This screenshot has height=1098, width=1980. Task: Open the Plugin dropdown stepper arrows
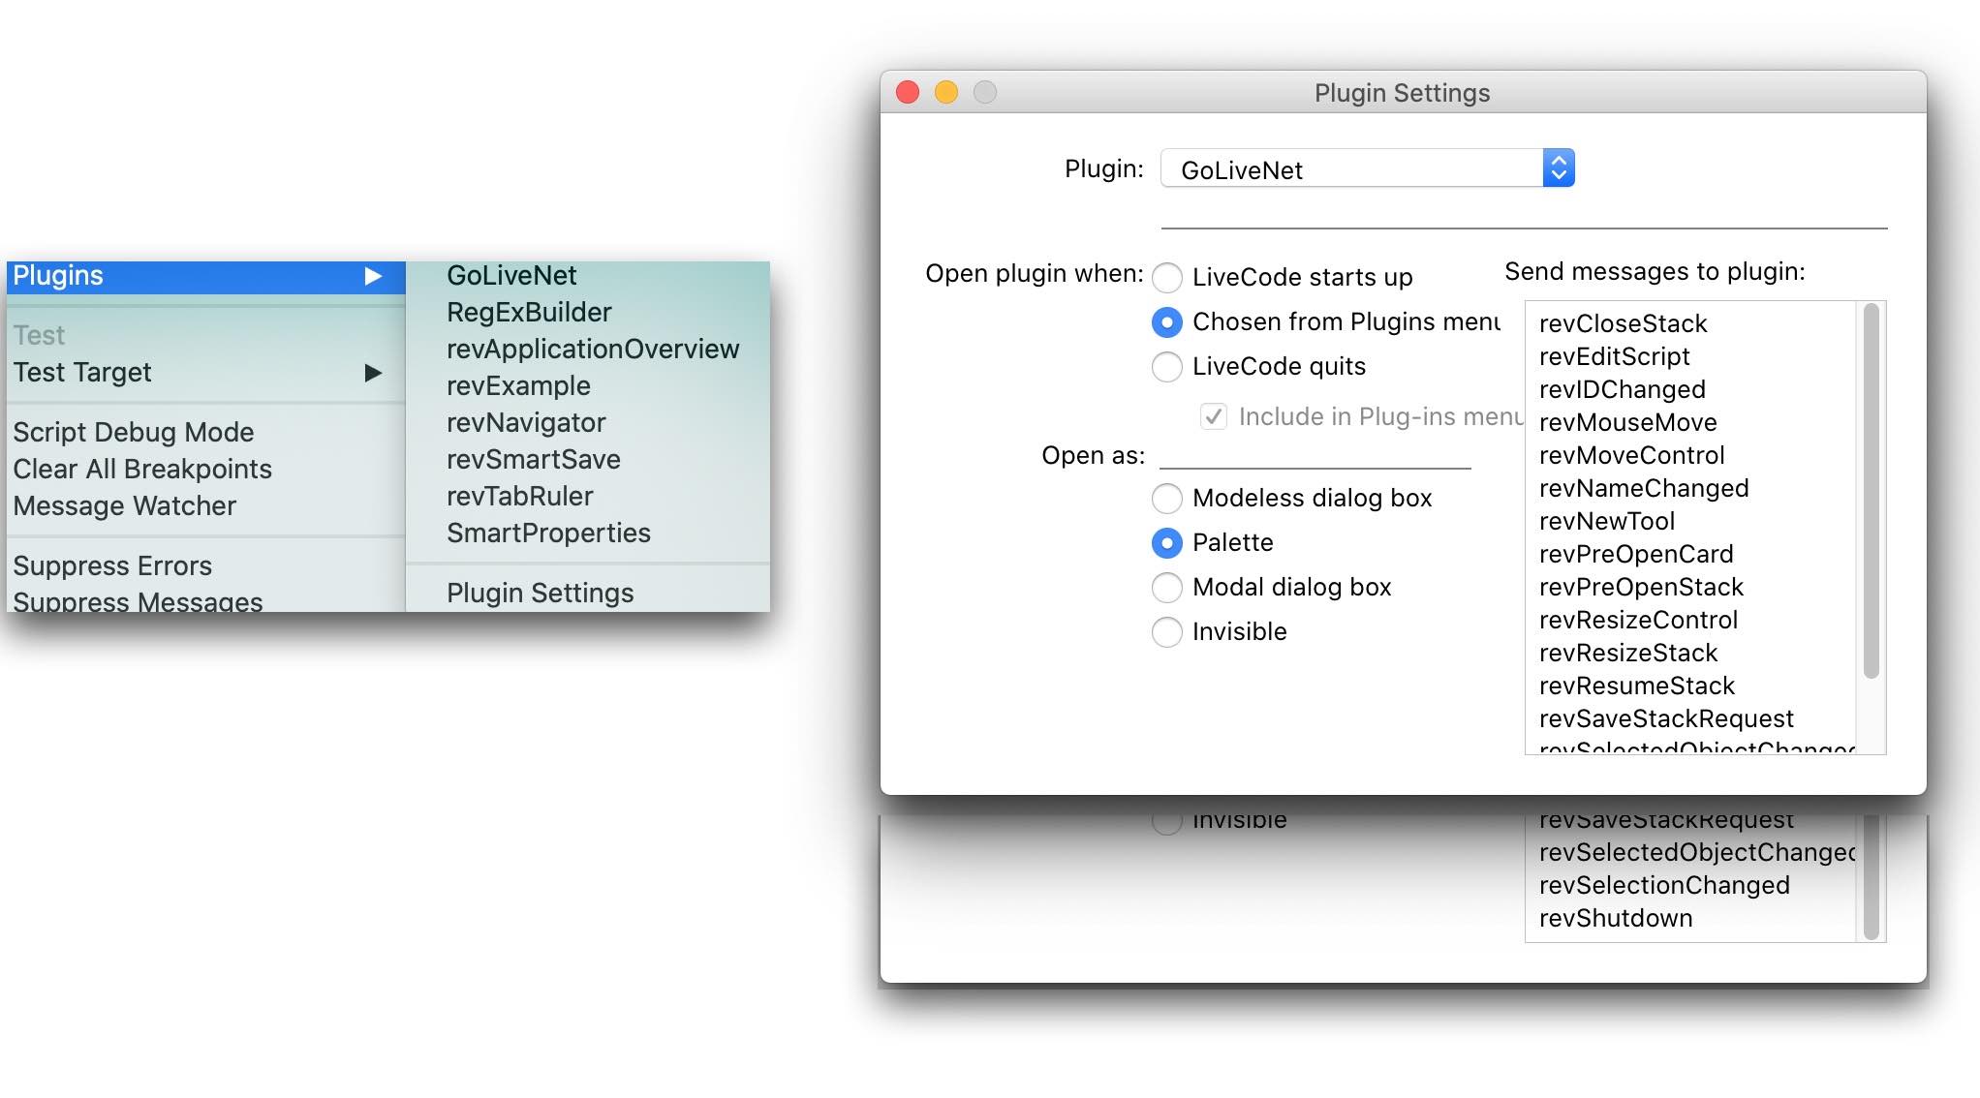(1558, 168)
